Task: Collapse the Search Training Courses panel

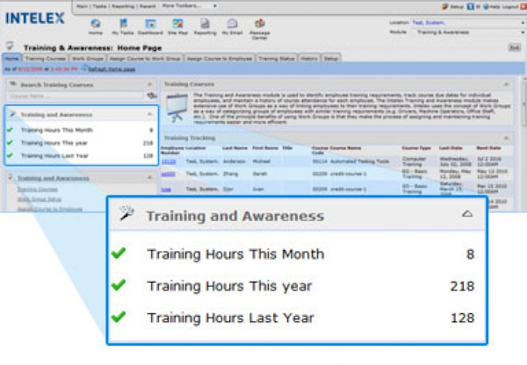Action: 150,84
